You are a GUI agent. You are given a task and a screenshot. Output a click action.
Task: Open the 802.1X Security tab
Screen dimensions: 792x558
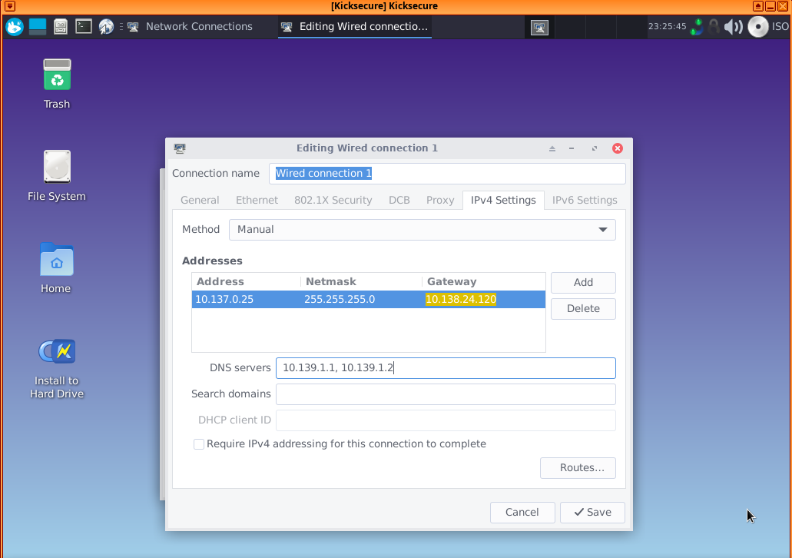tap(333, 201)
